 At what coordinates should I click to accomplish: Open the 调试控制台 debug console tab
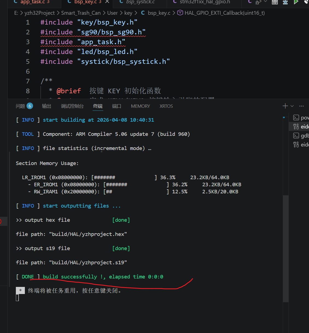[x=72, y=106]
